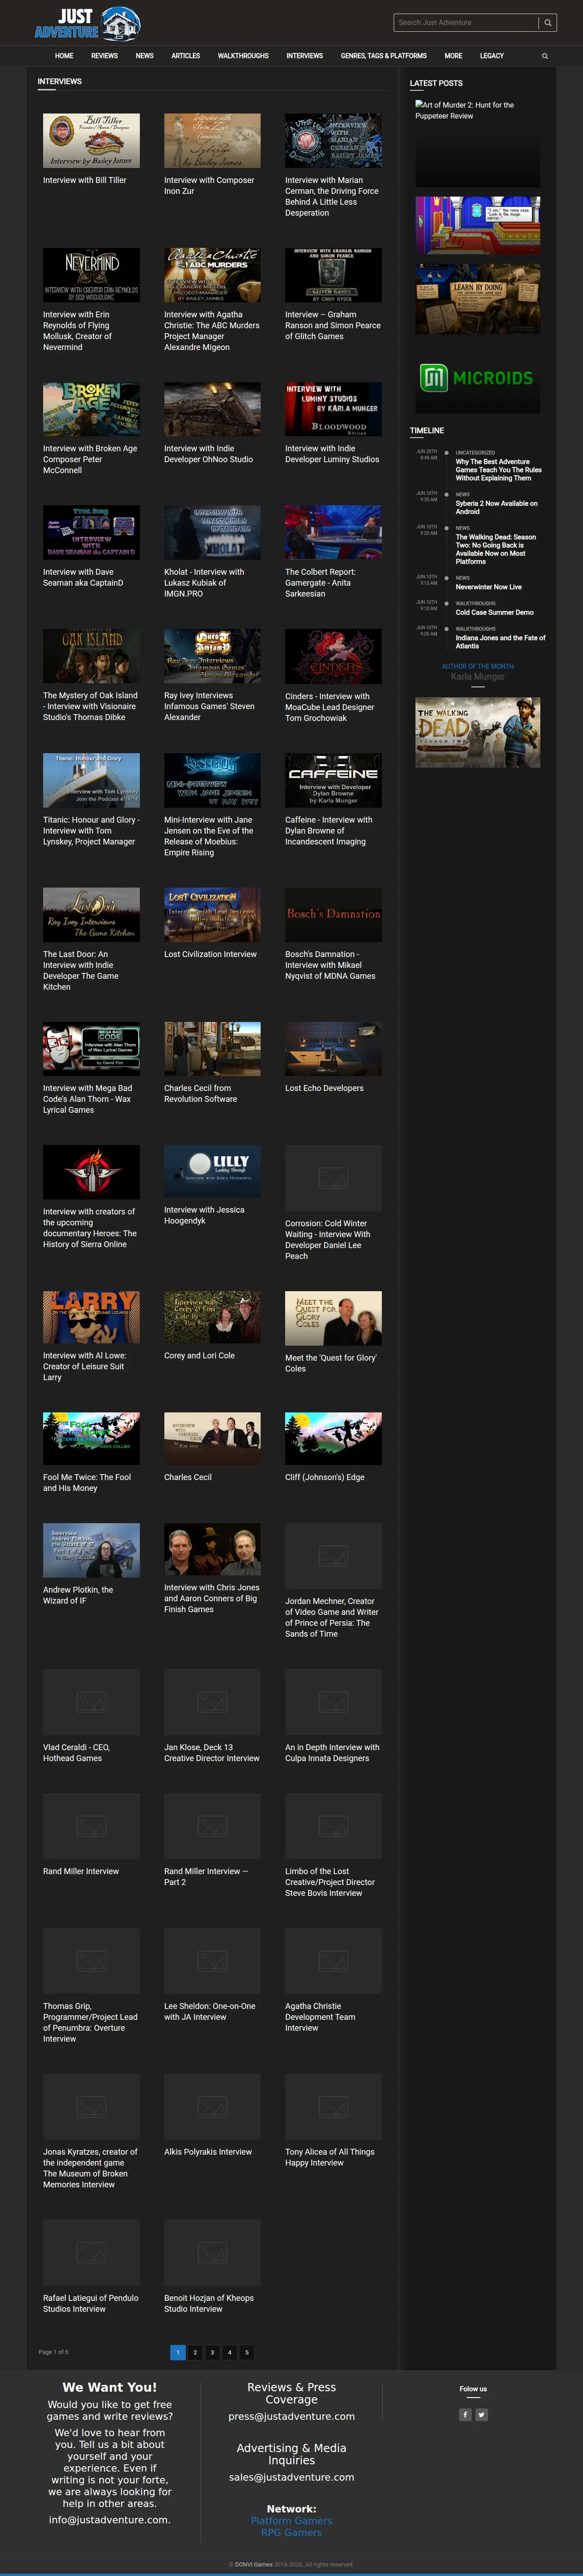This screenshot has width=583, height=2576.
Task: Open the Interview with Bill Tiller thumbnail
Action: click(x=91, y=140)
